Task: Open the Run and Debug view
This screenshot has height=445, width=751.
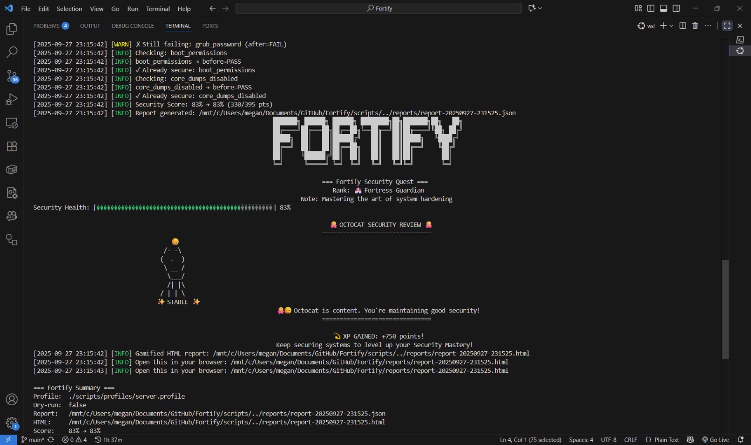Action: point(12,99)
